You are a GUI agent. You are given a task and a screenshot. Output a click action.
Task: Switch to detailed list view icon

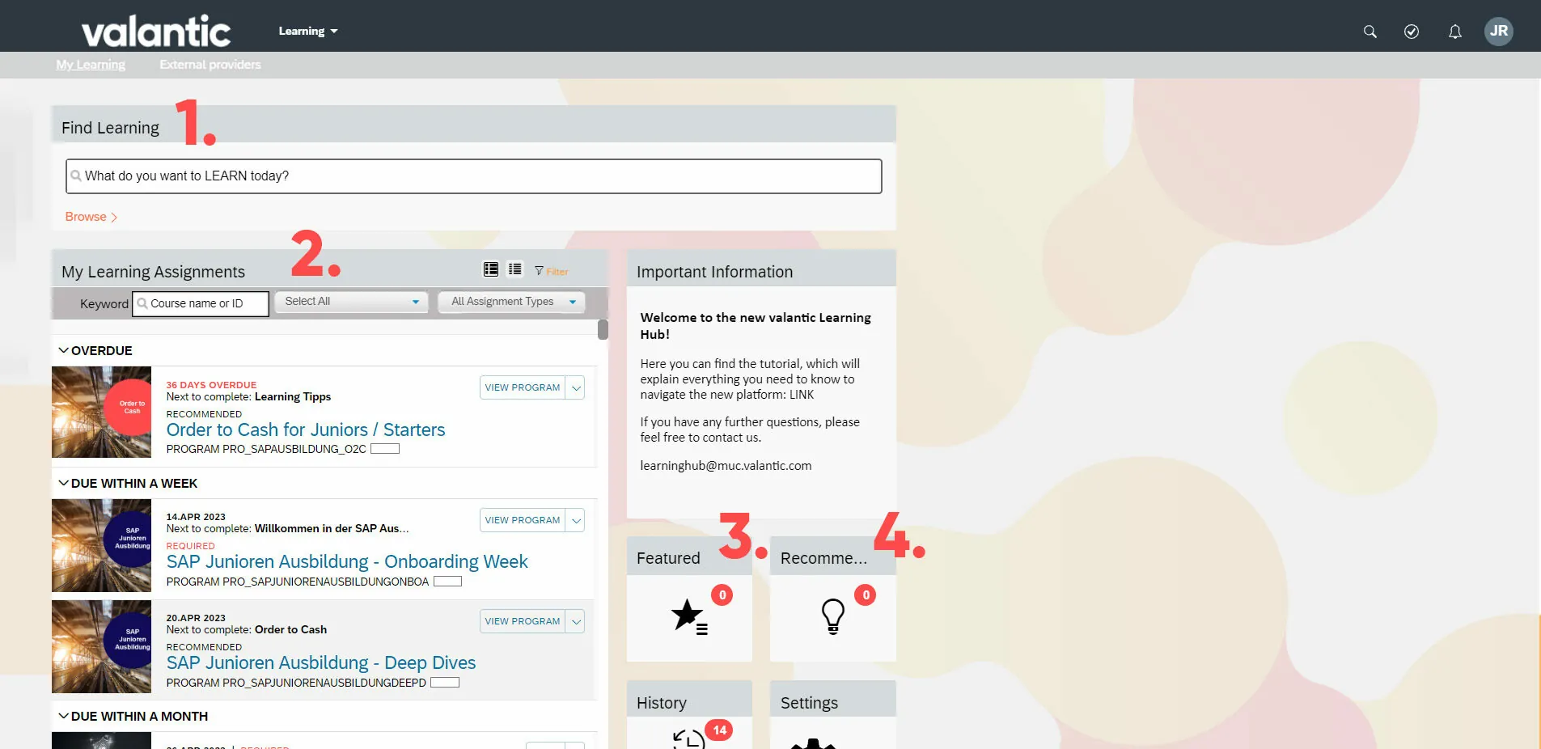coord(491,269)
